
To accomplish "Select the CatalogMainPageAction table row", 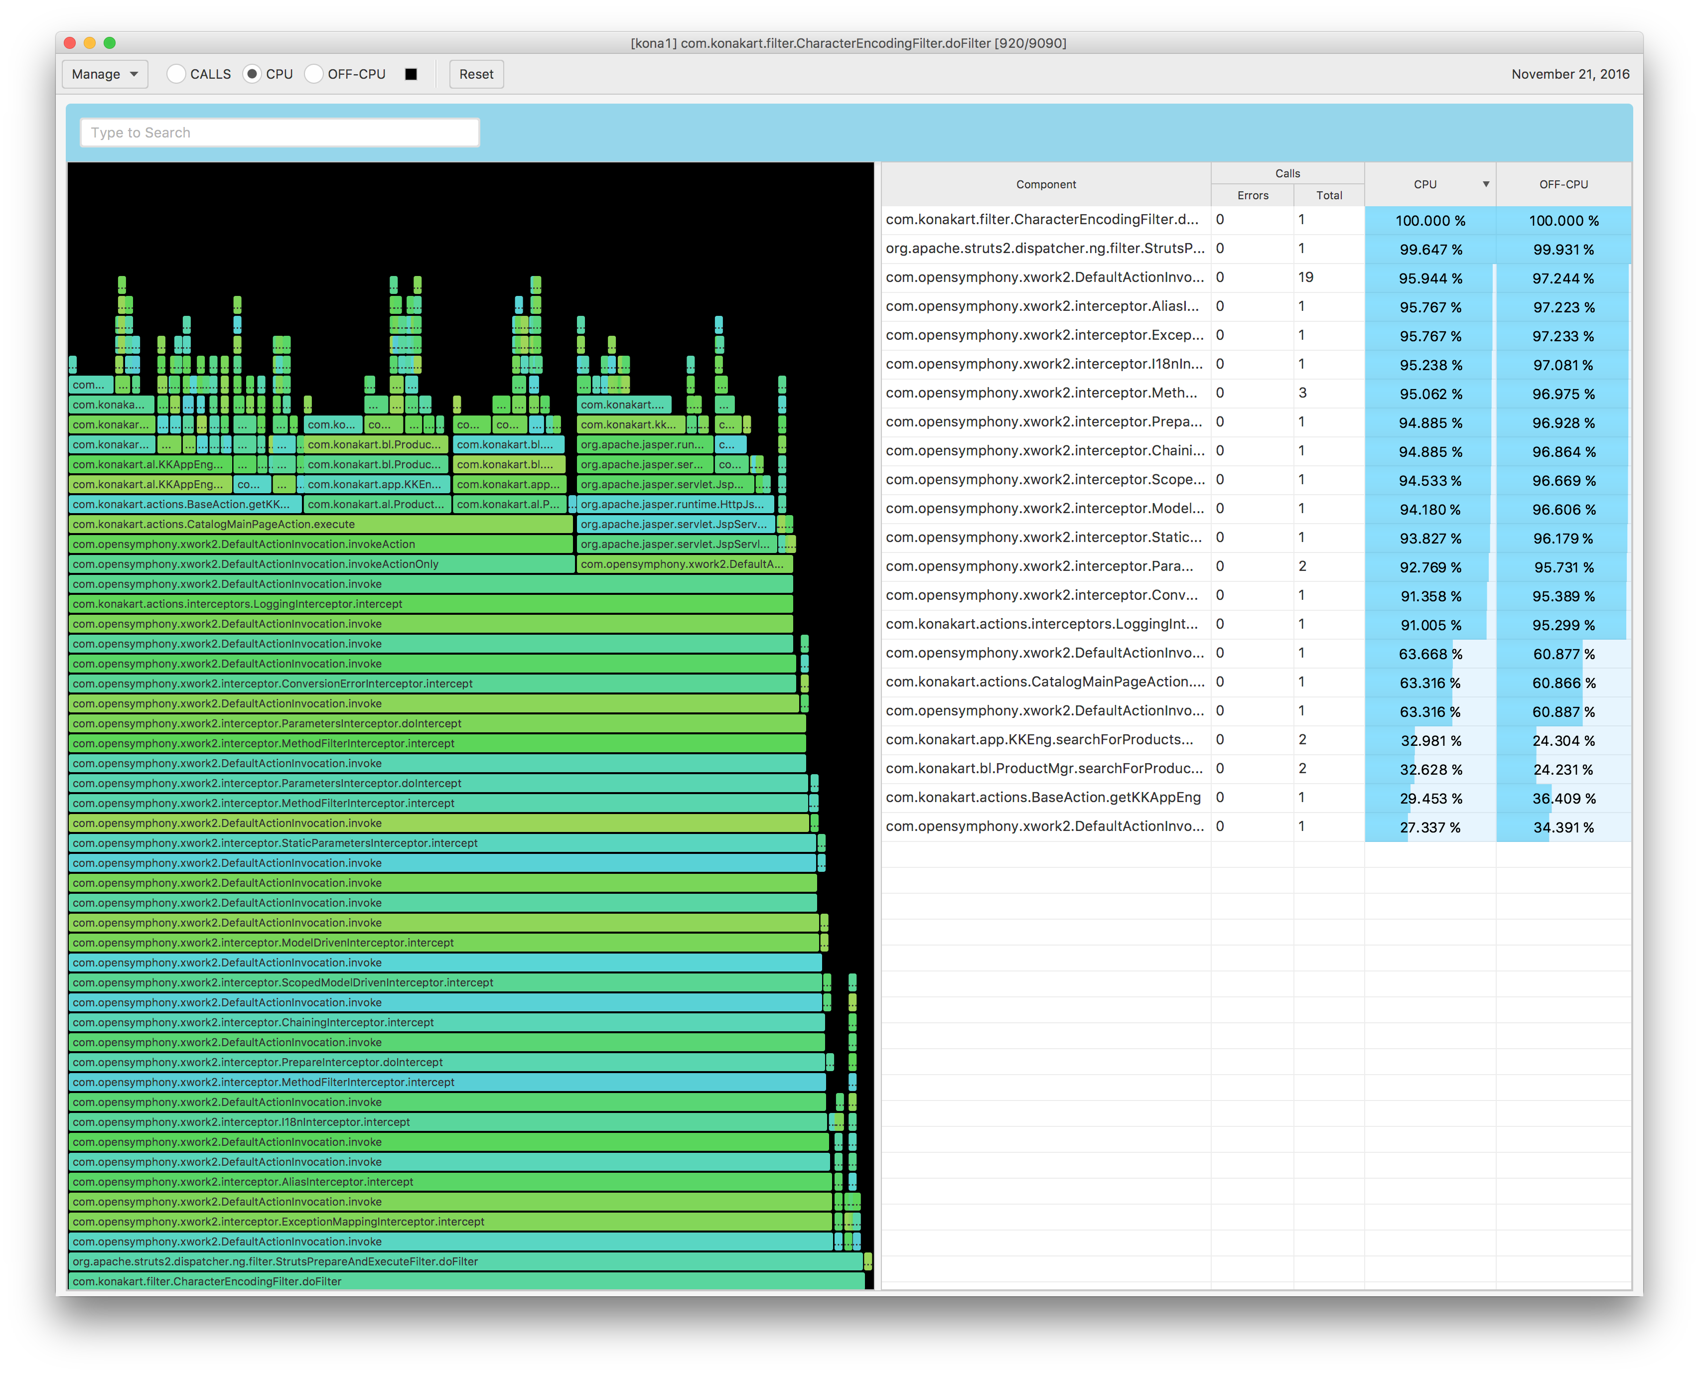I will click(x=1256, y=683).
